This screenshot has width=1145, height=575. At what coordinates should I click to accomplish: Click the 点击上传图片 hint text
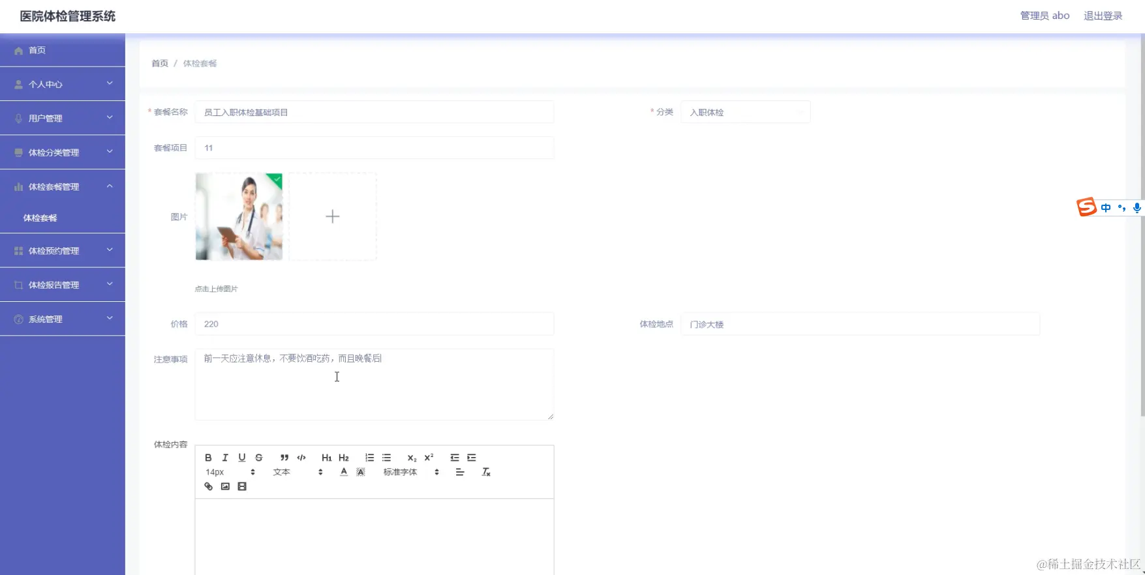[216, 289]
